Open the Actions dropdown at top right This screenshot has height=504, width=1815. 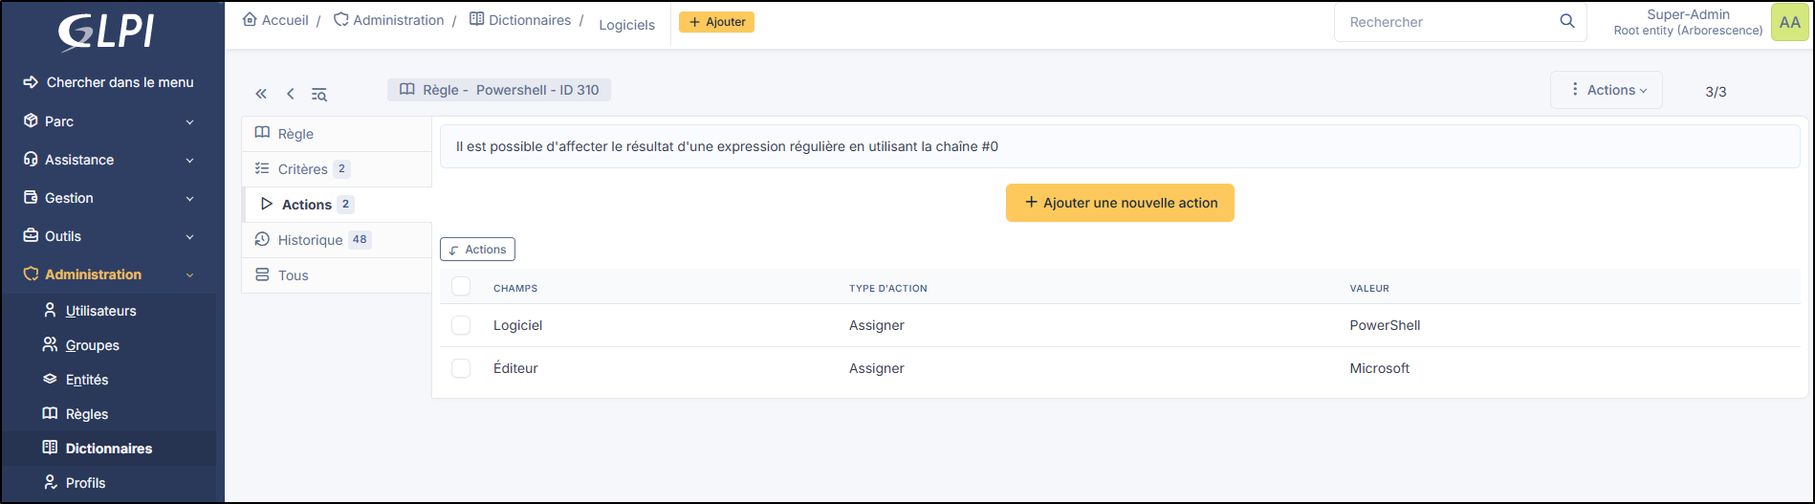[1607, 90]
